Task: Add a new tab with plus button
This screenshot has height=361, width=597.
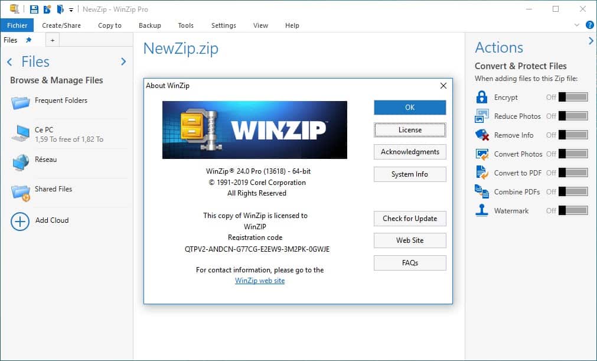Action: point(52,40)
